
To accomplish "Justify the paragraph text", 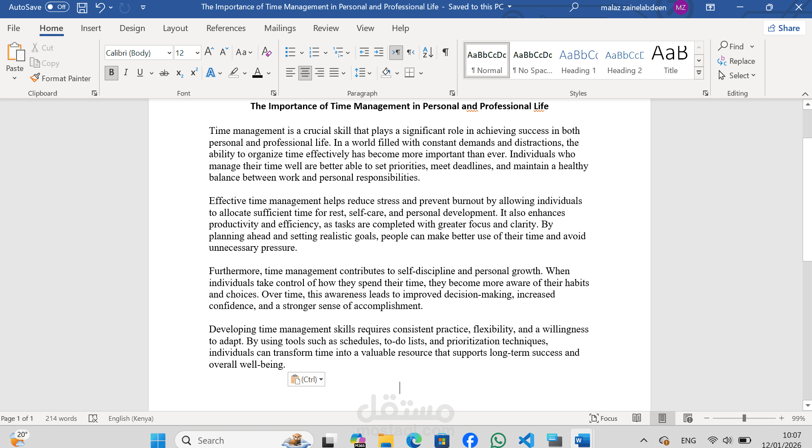I will tap(334, 73).
